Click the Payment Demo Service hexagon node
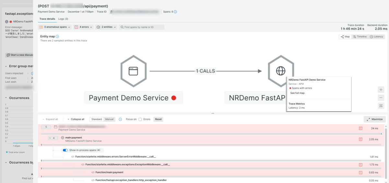Screen dimensions: 389x183 click(133, 71)
